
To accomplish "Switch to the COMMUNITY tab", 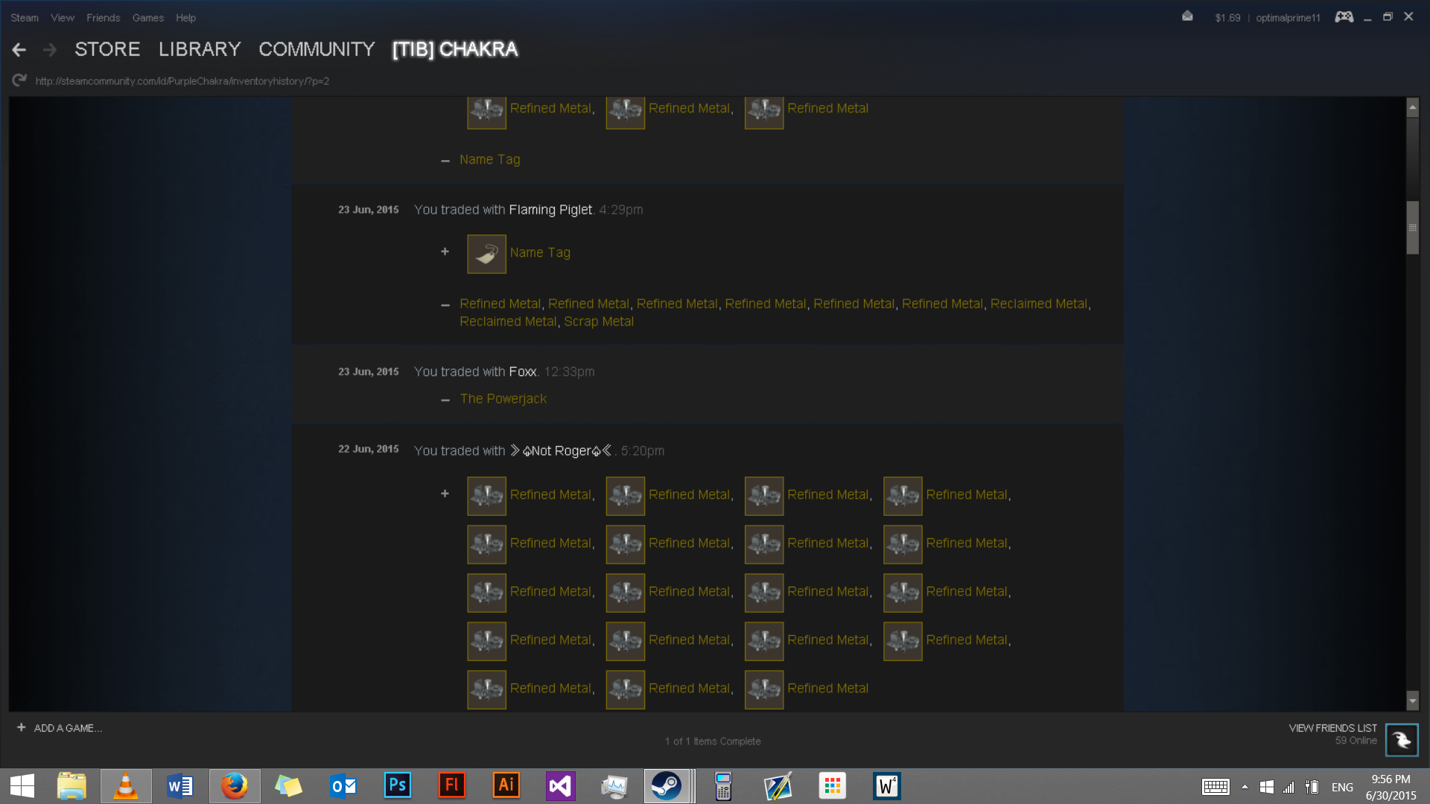I will [x=317, y=49].
